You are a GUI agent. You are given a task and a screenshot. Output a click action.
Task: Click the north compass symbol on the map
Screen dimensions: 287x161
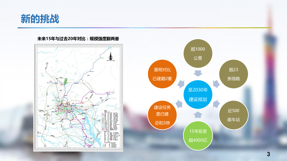point(110,55)
